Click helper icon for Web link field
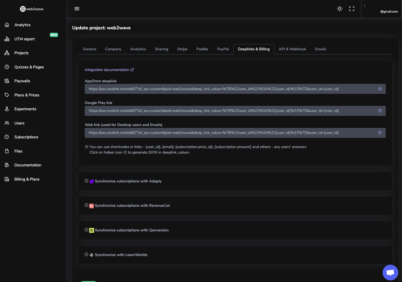This screenshot has width=402, height=282. click(380, 133)
